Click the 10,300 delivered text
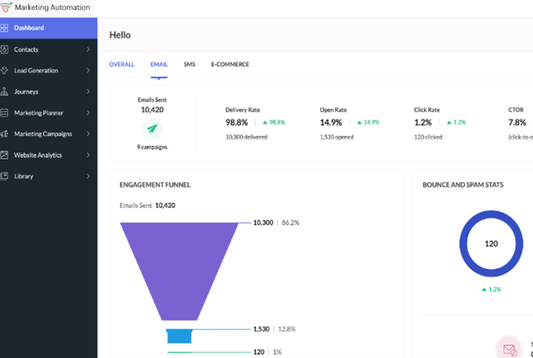 click(x=246, y=137)
